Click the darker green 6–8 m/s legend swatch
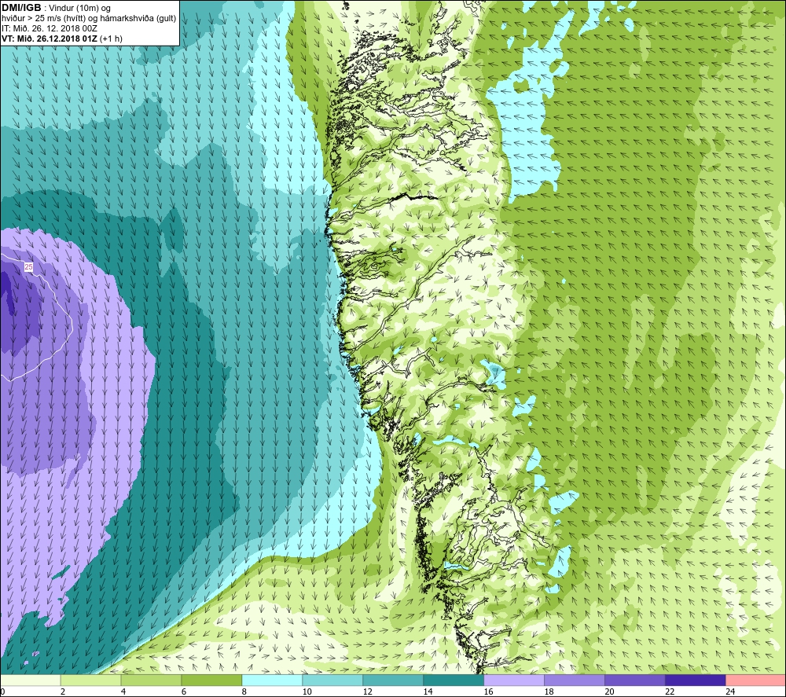Screen dimensions: 786x697 (x=211, y=680)
